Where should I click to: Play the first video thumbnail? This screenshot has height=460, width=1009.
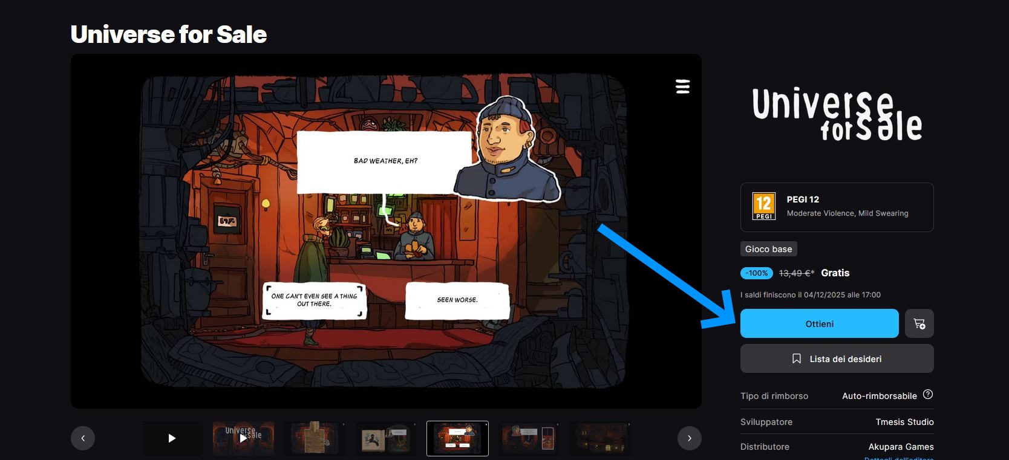click(172, 438)
